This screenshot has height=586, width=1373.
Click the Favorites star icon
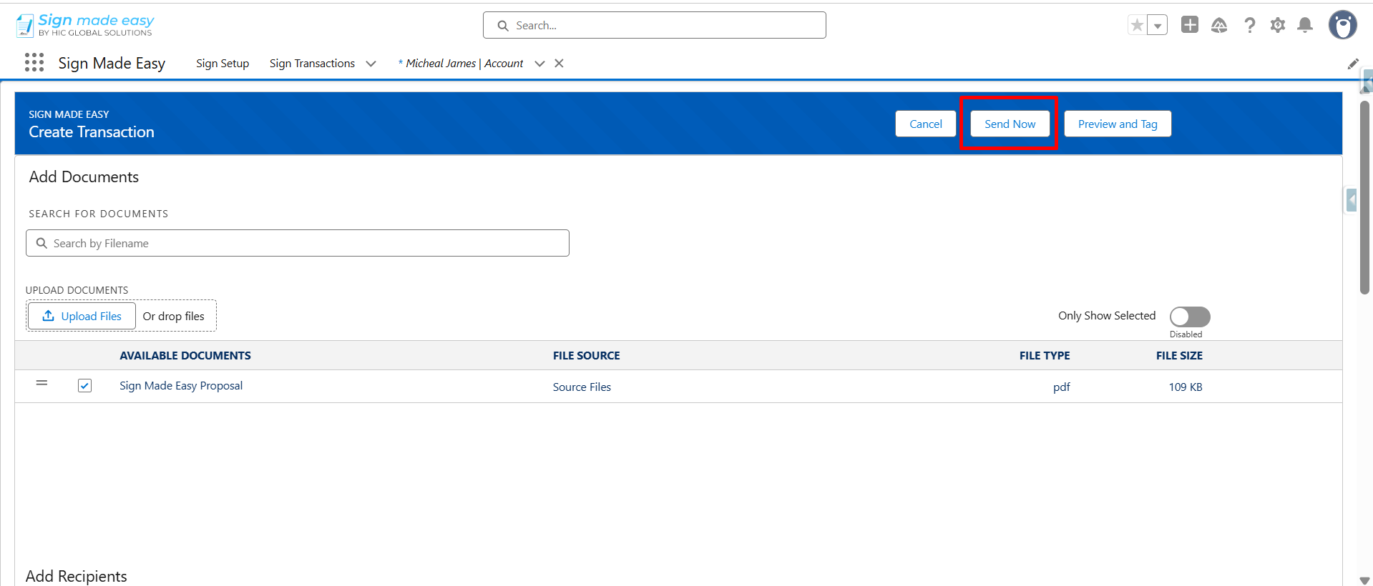[x=1137, y=25]
